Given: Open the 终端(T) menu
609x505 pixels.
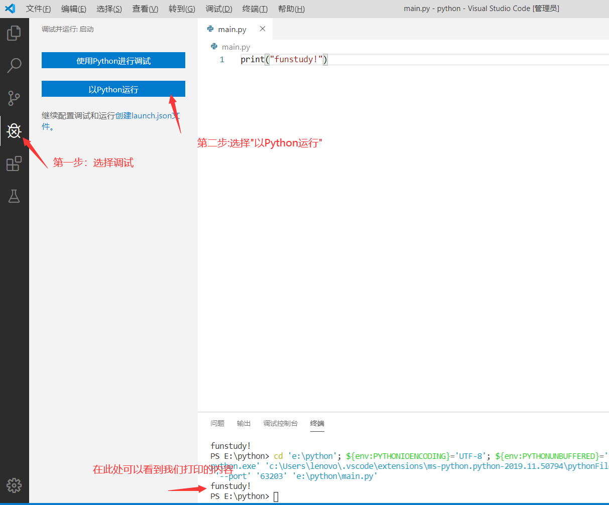Looking at the screenshot, I should click(x=255, y=9).
